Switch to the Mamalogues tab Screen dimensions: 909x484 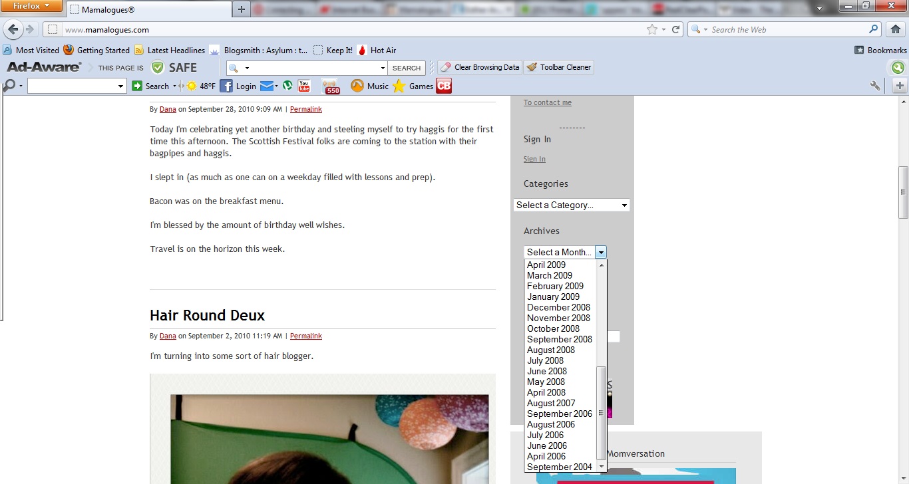click(148, 9)
